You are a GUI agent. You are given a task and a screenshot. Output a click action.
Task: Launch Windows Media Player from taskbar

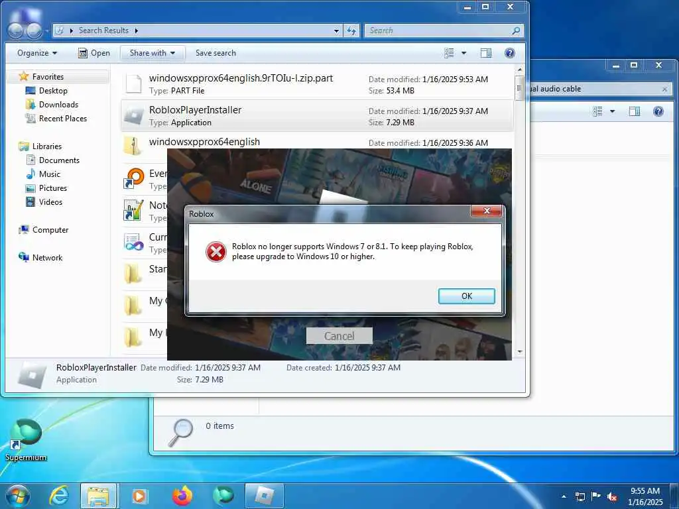click(139, 496)
